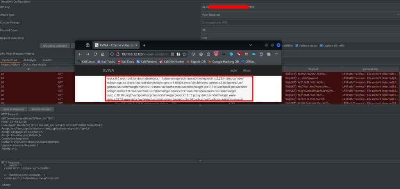This screenshot has height=189, width=400.
Task: Click the Login link on XVWA page
Action: [x=233, y=70]
